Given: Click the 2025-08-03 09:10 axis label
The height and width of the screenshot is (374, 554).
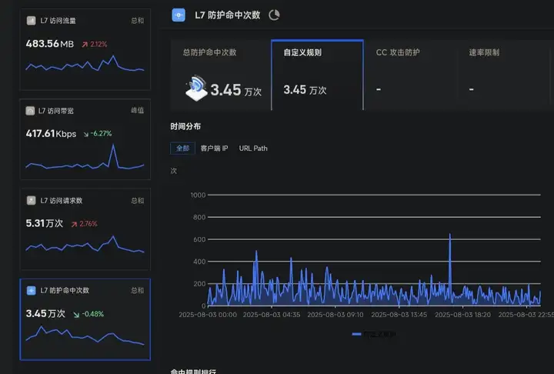Looking at the screenshot, I should tap(335, 315).
